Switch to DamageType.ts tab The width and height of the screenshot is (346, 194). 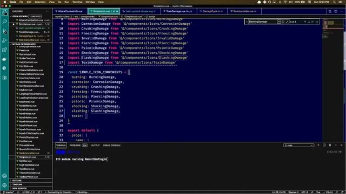(212, 11)
